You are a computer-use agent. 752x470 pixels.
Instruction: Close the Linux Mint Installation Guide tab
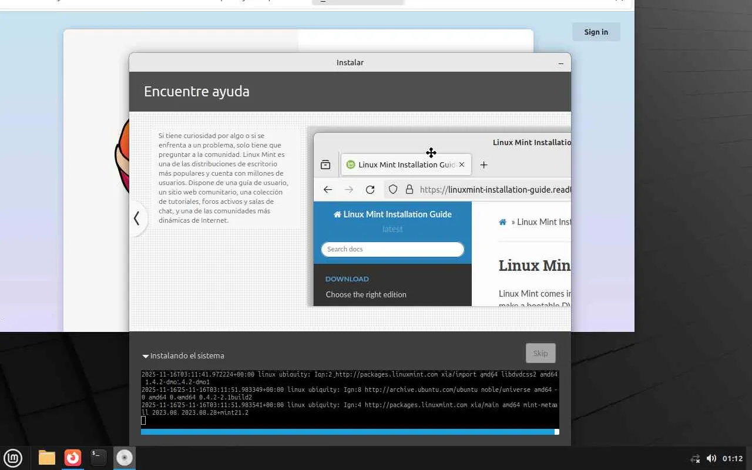(x=462, y=164)
